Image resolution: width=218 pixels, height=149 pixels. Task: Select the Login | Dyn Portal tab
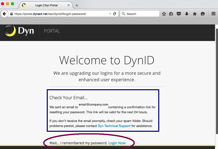pos(46,5)
